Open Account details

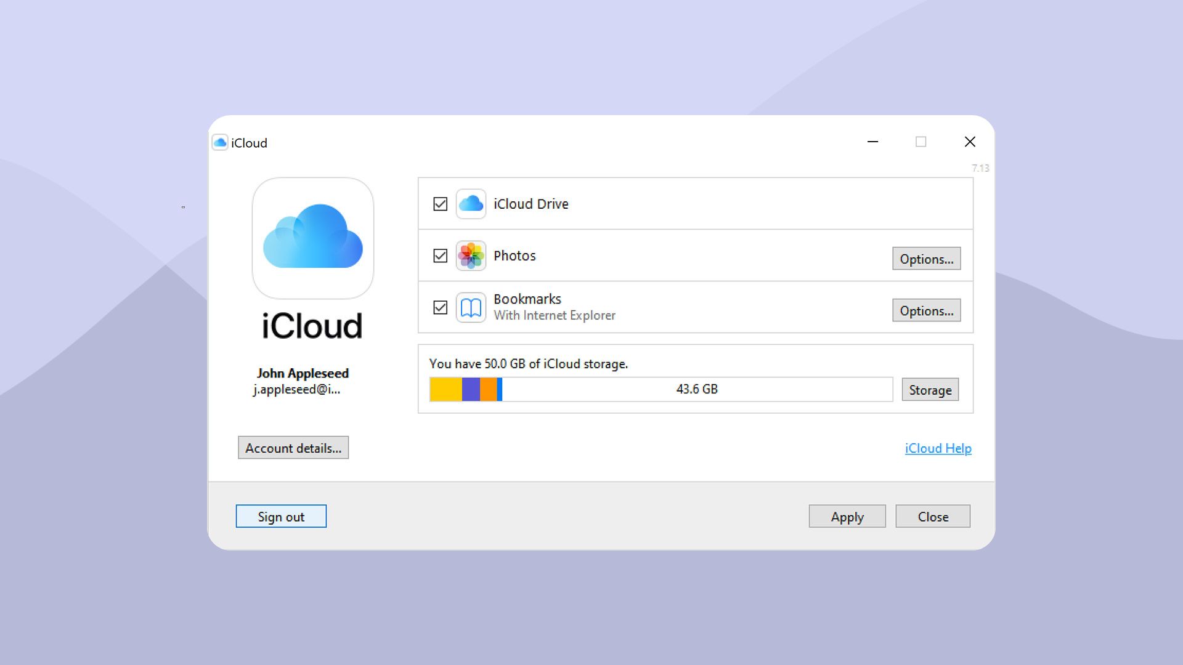coord(293,448)
